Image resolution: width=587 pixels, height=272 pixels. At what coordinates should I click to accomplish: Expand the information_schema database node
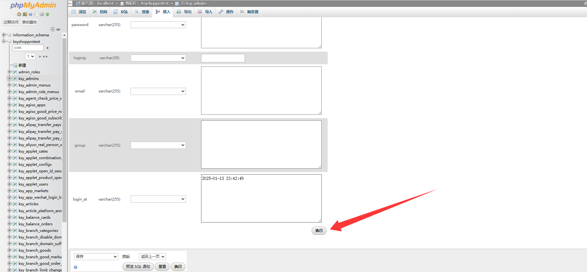pos(4,35)
